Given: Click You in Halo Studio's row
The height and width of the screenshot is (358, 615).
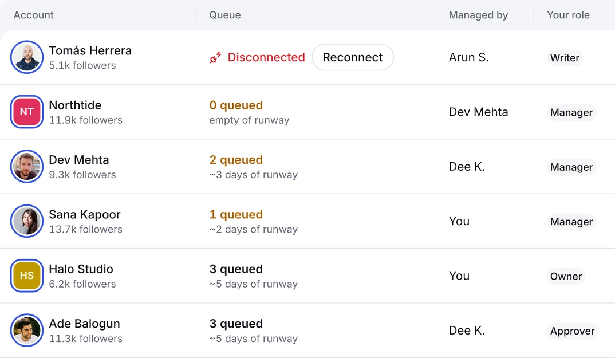Looking at the screenshot, I should pyautogui.click(x=459, y=276).
